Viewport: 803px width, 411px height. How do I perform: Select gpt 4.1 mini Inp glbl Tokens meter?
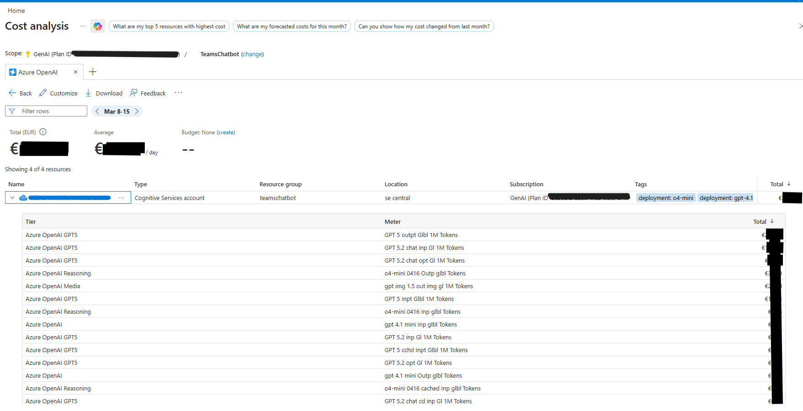(x=421, y=324)
